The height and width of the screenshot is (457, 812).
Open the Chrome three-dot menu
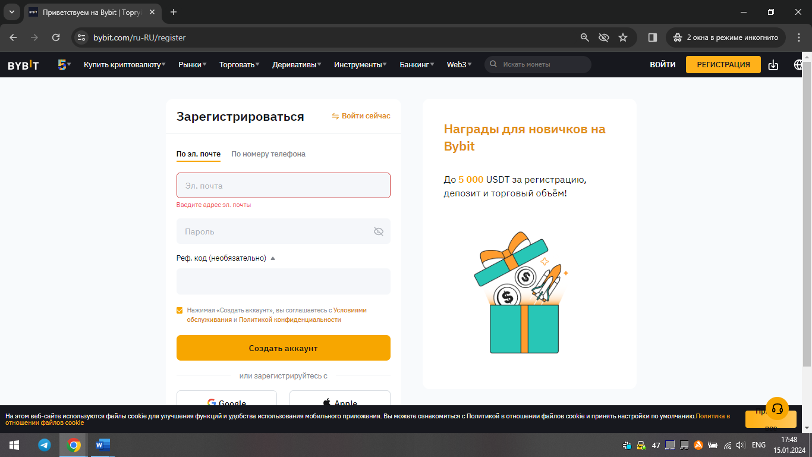798,37
